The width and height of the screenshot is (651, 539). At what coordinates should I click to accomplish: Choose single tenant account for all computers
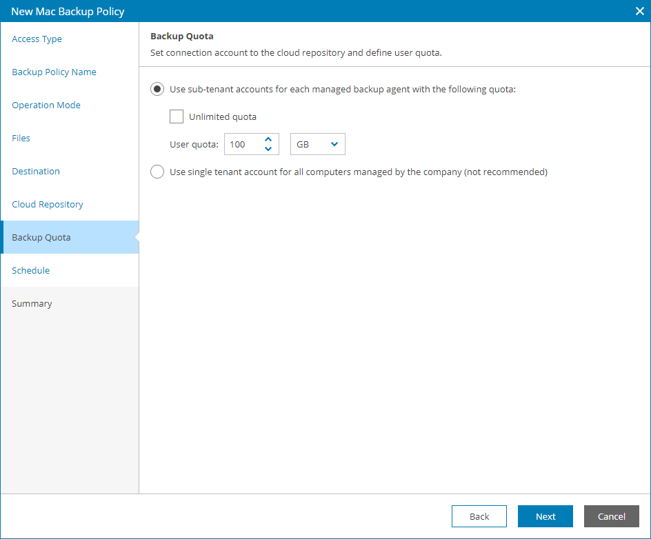coord(157,172)
